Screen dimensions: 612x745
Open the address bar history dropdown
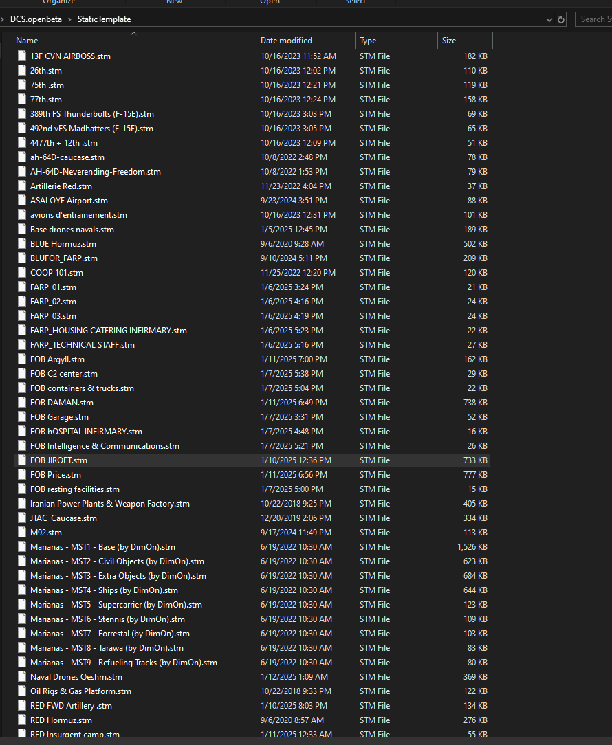click(x=549, y=19)
